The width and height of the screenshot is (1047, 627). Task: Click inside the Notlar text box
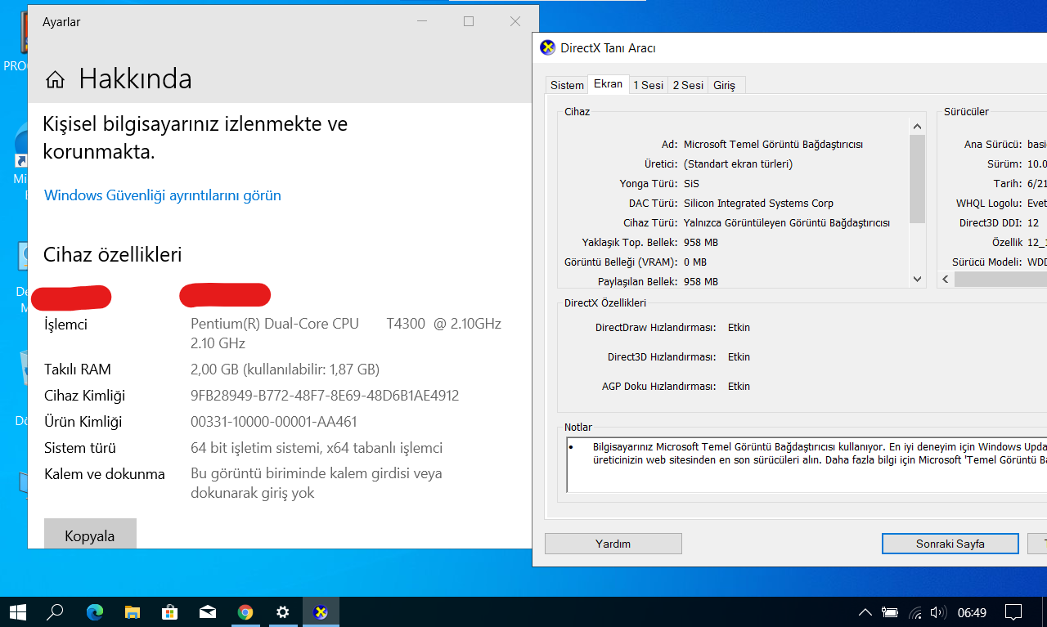coord(806,465)
